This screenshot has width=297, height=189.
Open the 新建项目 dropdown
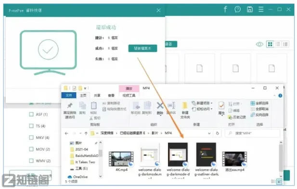click(202, 103)
